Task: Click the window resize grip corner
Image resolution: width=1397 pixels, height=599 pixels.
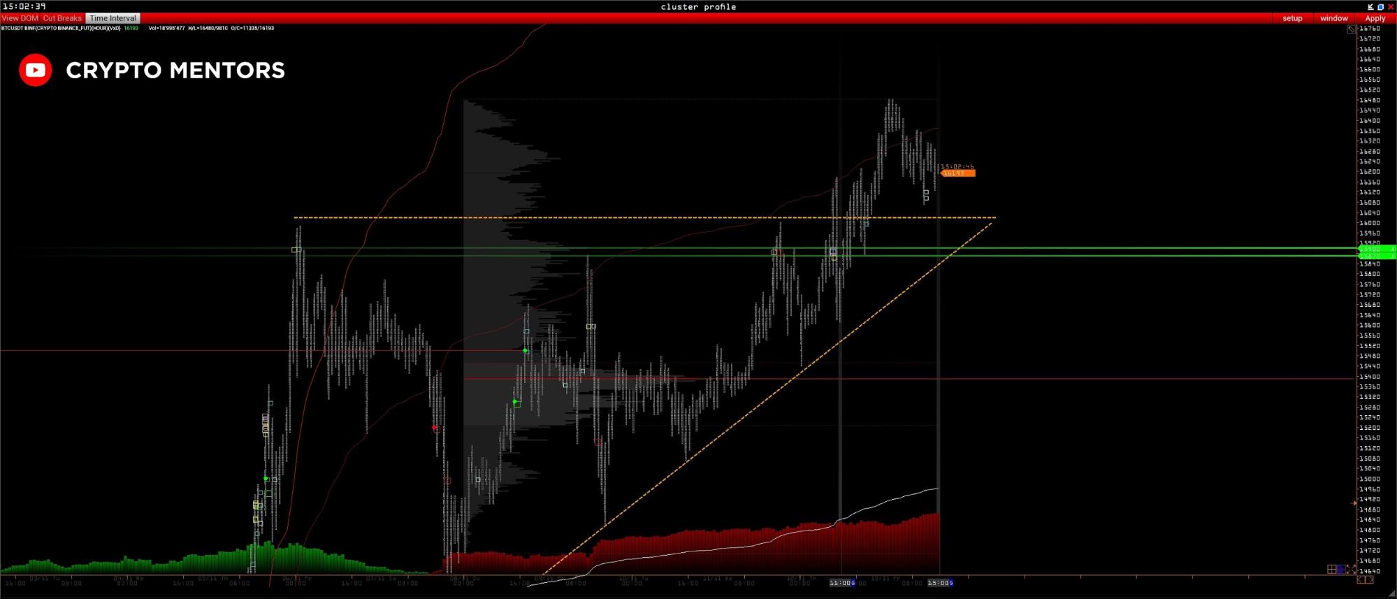Action: pyautogui.click(x=1392, y=593)
